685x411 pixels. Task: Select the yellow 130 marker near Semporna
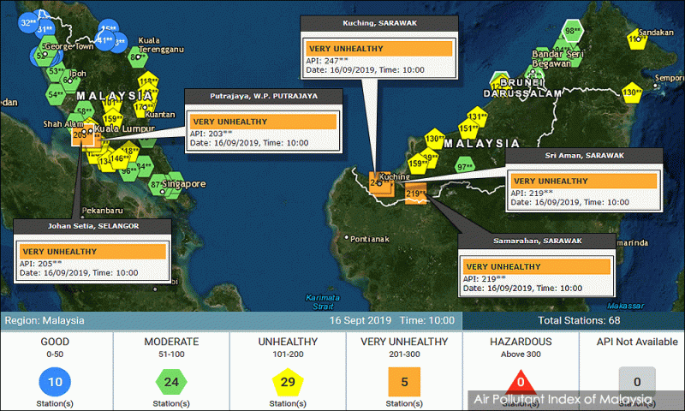coord(632,92)
